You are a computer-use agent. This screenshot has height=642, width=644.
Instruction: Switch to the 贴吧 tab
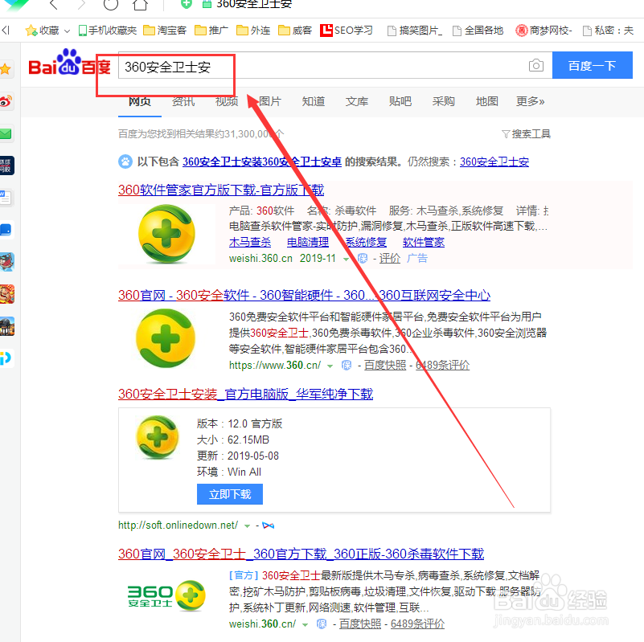coord(400,101)
